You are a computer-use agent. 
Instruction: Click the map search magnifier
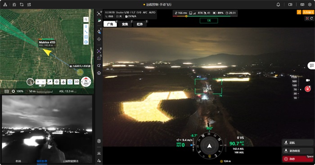coord(86,19)
